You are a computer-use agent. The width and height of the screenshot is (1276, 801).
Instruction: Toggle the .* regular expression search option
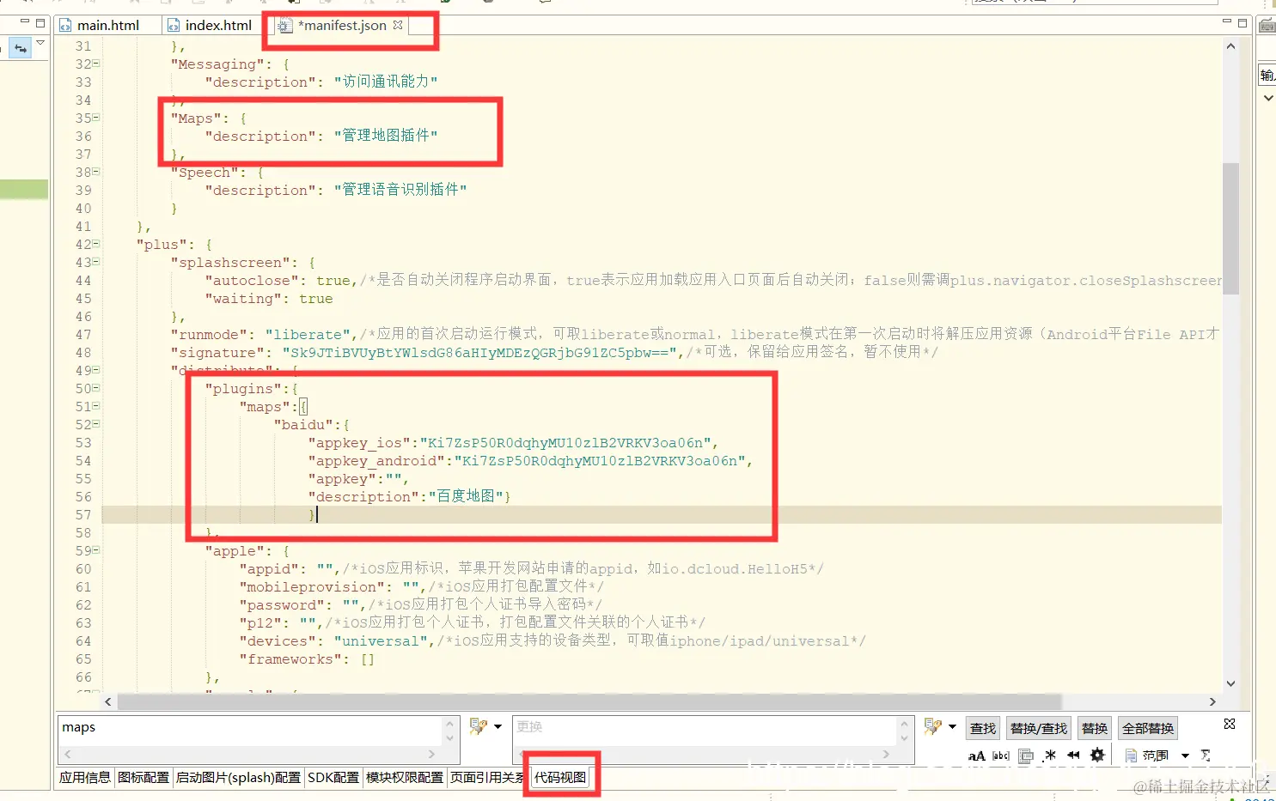point(1050,756)
